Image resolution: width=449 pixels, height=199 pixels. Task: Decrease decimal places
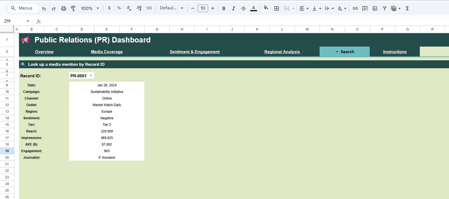(129, 8)
